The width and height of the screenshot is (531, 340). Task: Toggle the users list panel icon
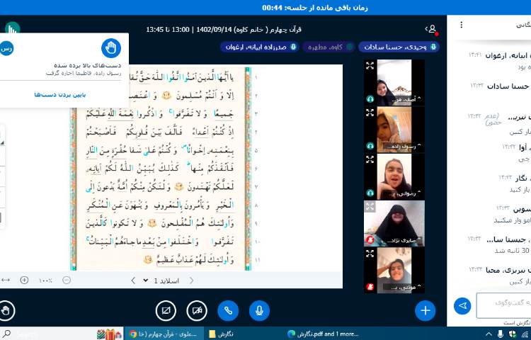pos(432,29)
